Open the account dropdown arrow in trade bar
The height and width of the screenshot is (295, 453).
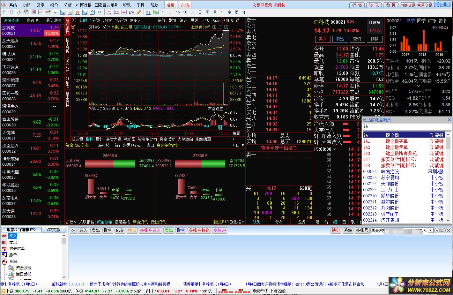click(430, 231)
